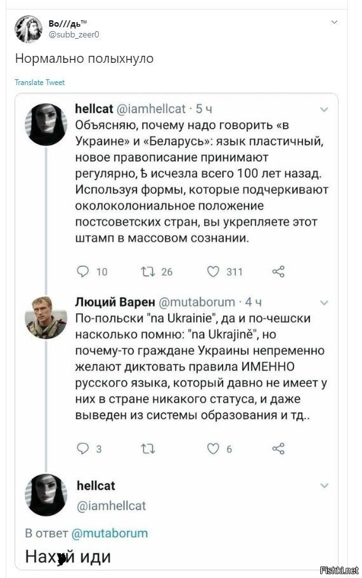
Task: Like hellcat's tweet with 311 likes
Action: tap(213, 272)
